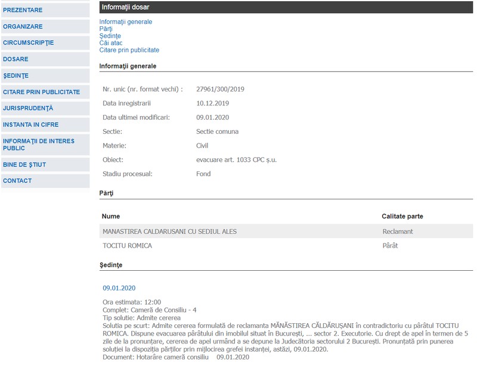This screenshot has width=477, height=366.
Task: Click the Calitate parte column header
Action: point(402,216)
